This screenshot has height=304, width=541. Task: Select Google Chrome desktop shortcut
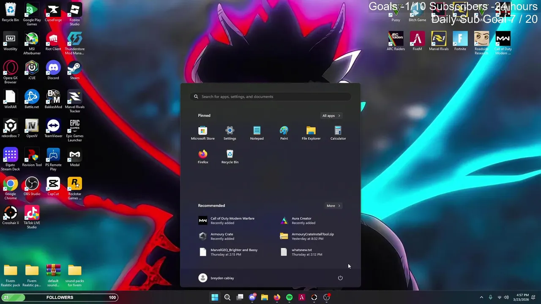point(11,188)
